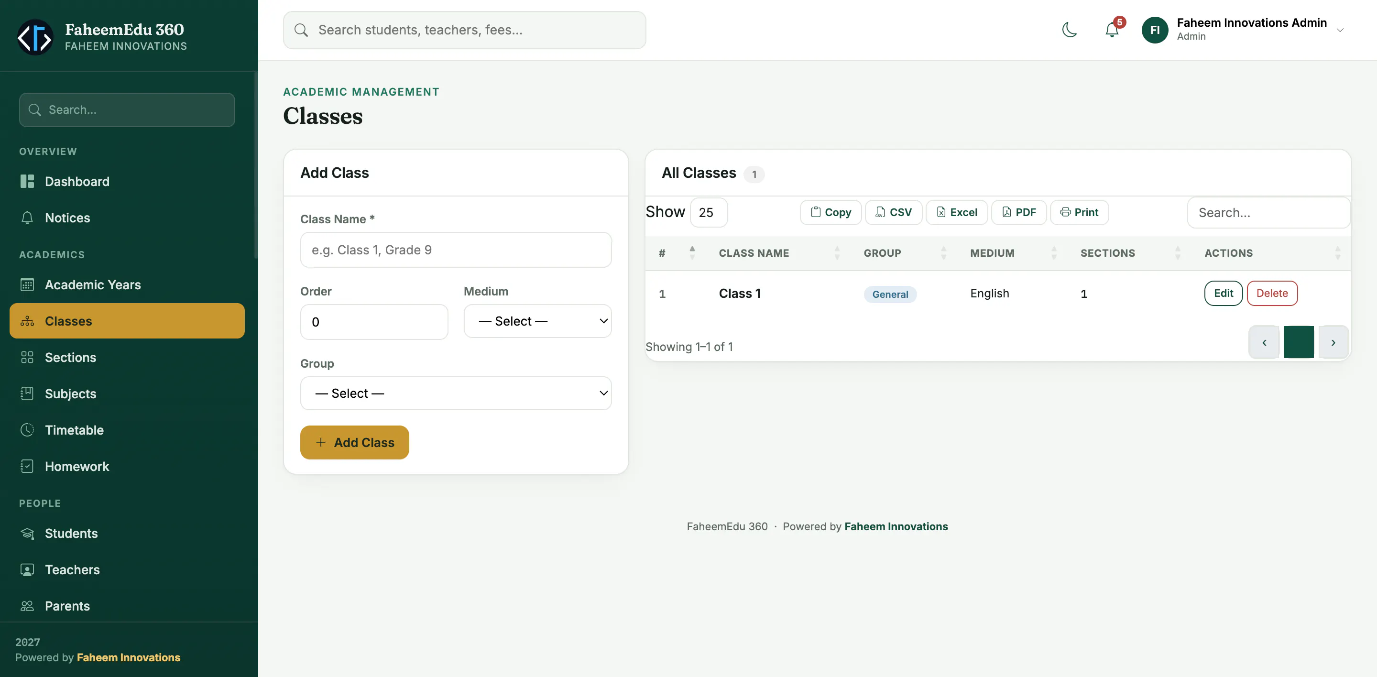Go to Parents list
The image size is (1377, 677).
(x=127, y=606)
